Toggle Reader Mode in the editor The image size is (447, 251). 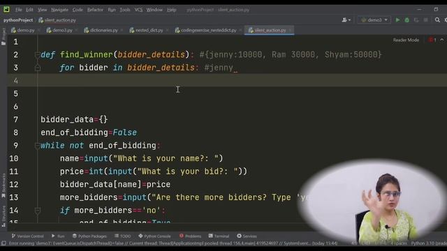point(406,40)
